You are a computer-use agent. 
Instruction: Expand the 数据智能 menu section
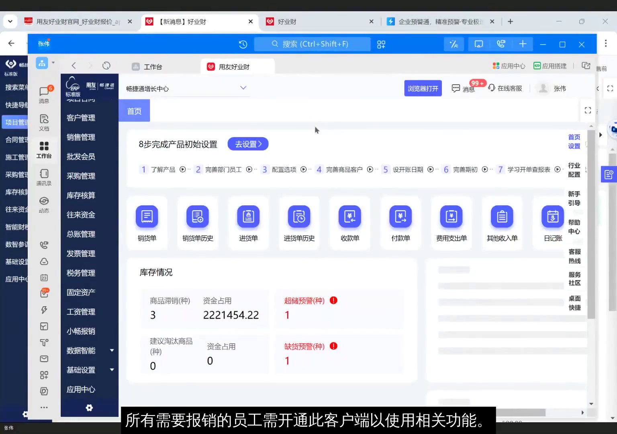[81, 350]
